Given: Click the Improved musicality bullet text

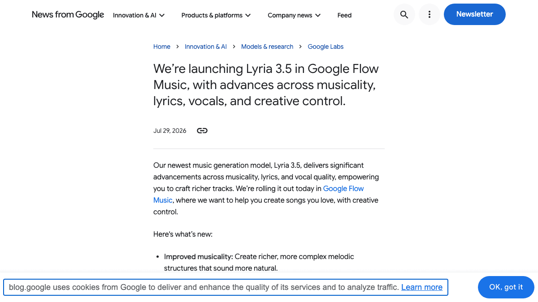Looking at the screenshot, I should point(259,263).
